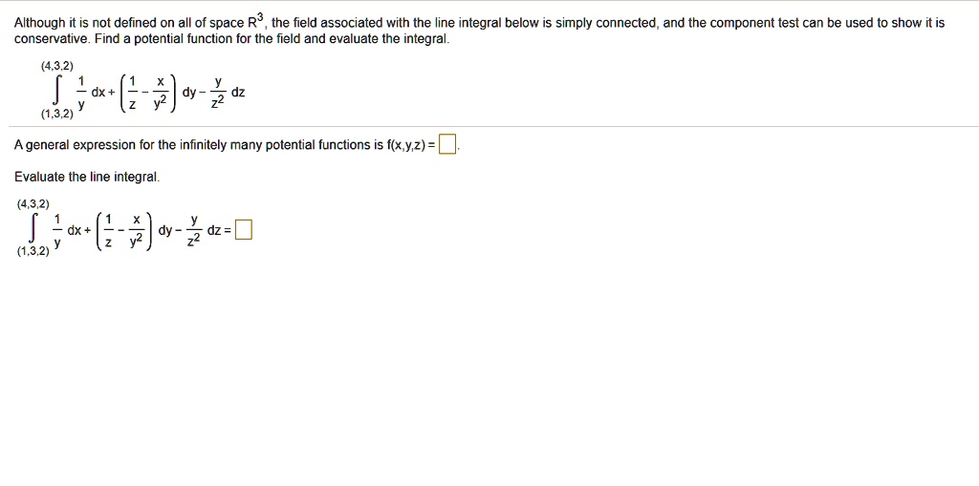Click the word 'conservative' in the instructions

[52, 38]
